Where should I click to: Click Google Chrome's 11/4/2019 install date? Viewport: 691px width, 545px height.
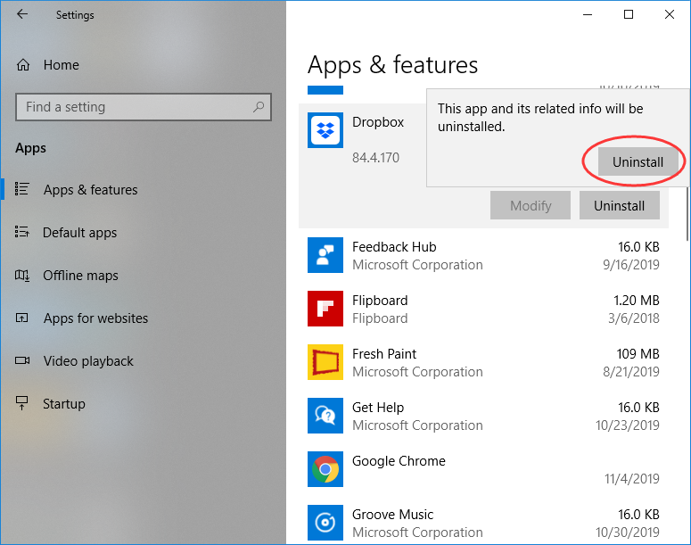631,478
